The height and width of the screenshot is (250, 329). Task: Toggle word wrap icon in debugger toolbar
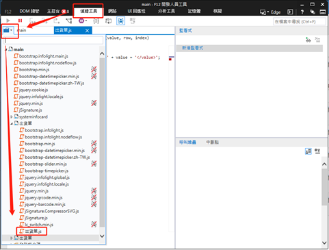(x=108, y=21)
